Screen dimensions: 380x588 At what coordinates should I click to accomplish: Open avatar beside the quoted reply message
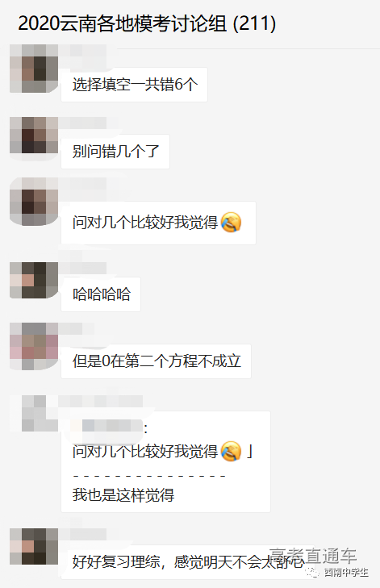point(34,413)
